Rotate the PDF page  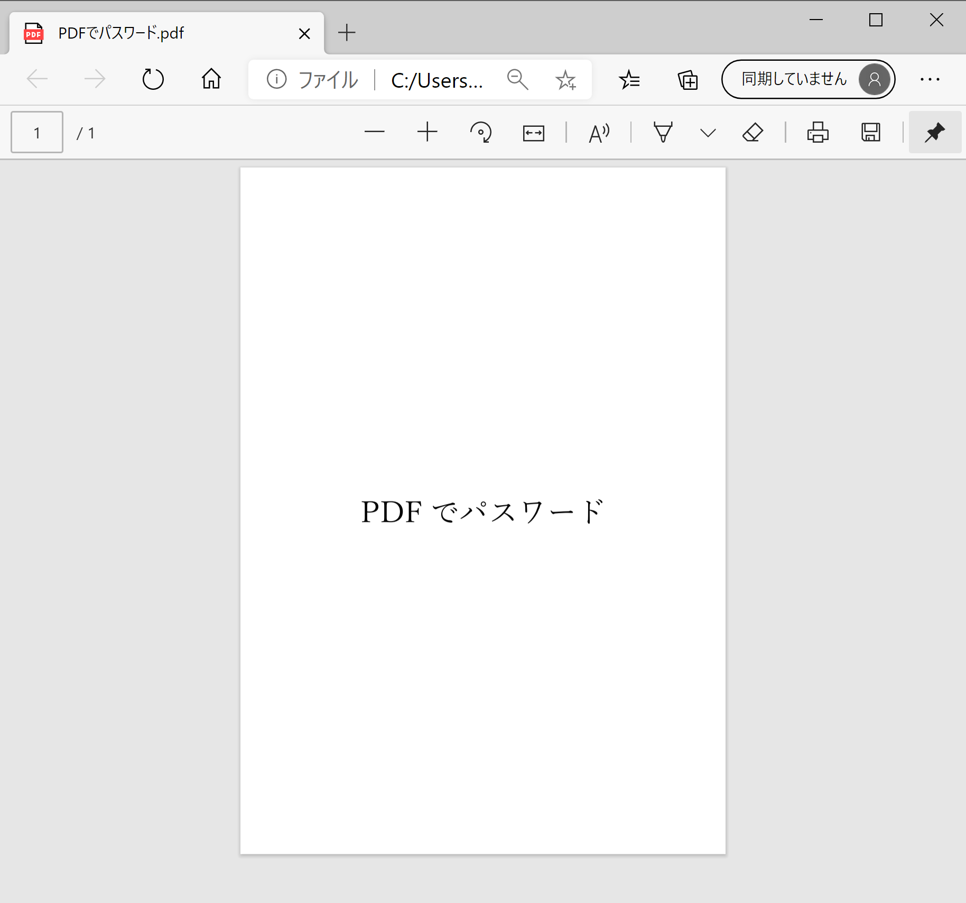(481, 133)
